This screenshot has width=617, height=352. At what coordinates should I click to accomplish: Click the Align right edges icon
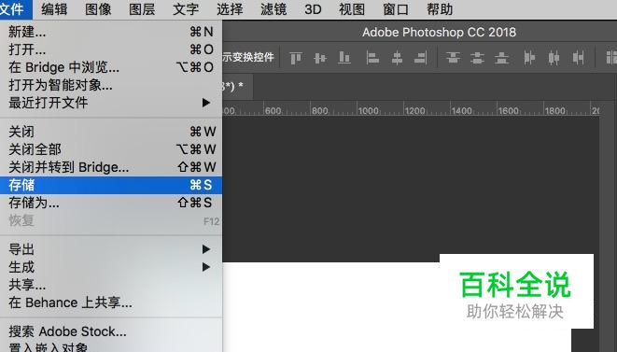click(x=421, y=58)
